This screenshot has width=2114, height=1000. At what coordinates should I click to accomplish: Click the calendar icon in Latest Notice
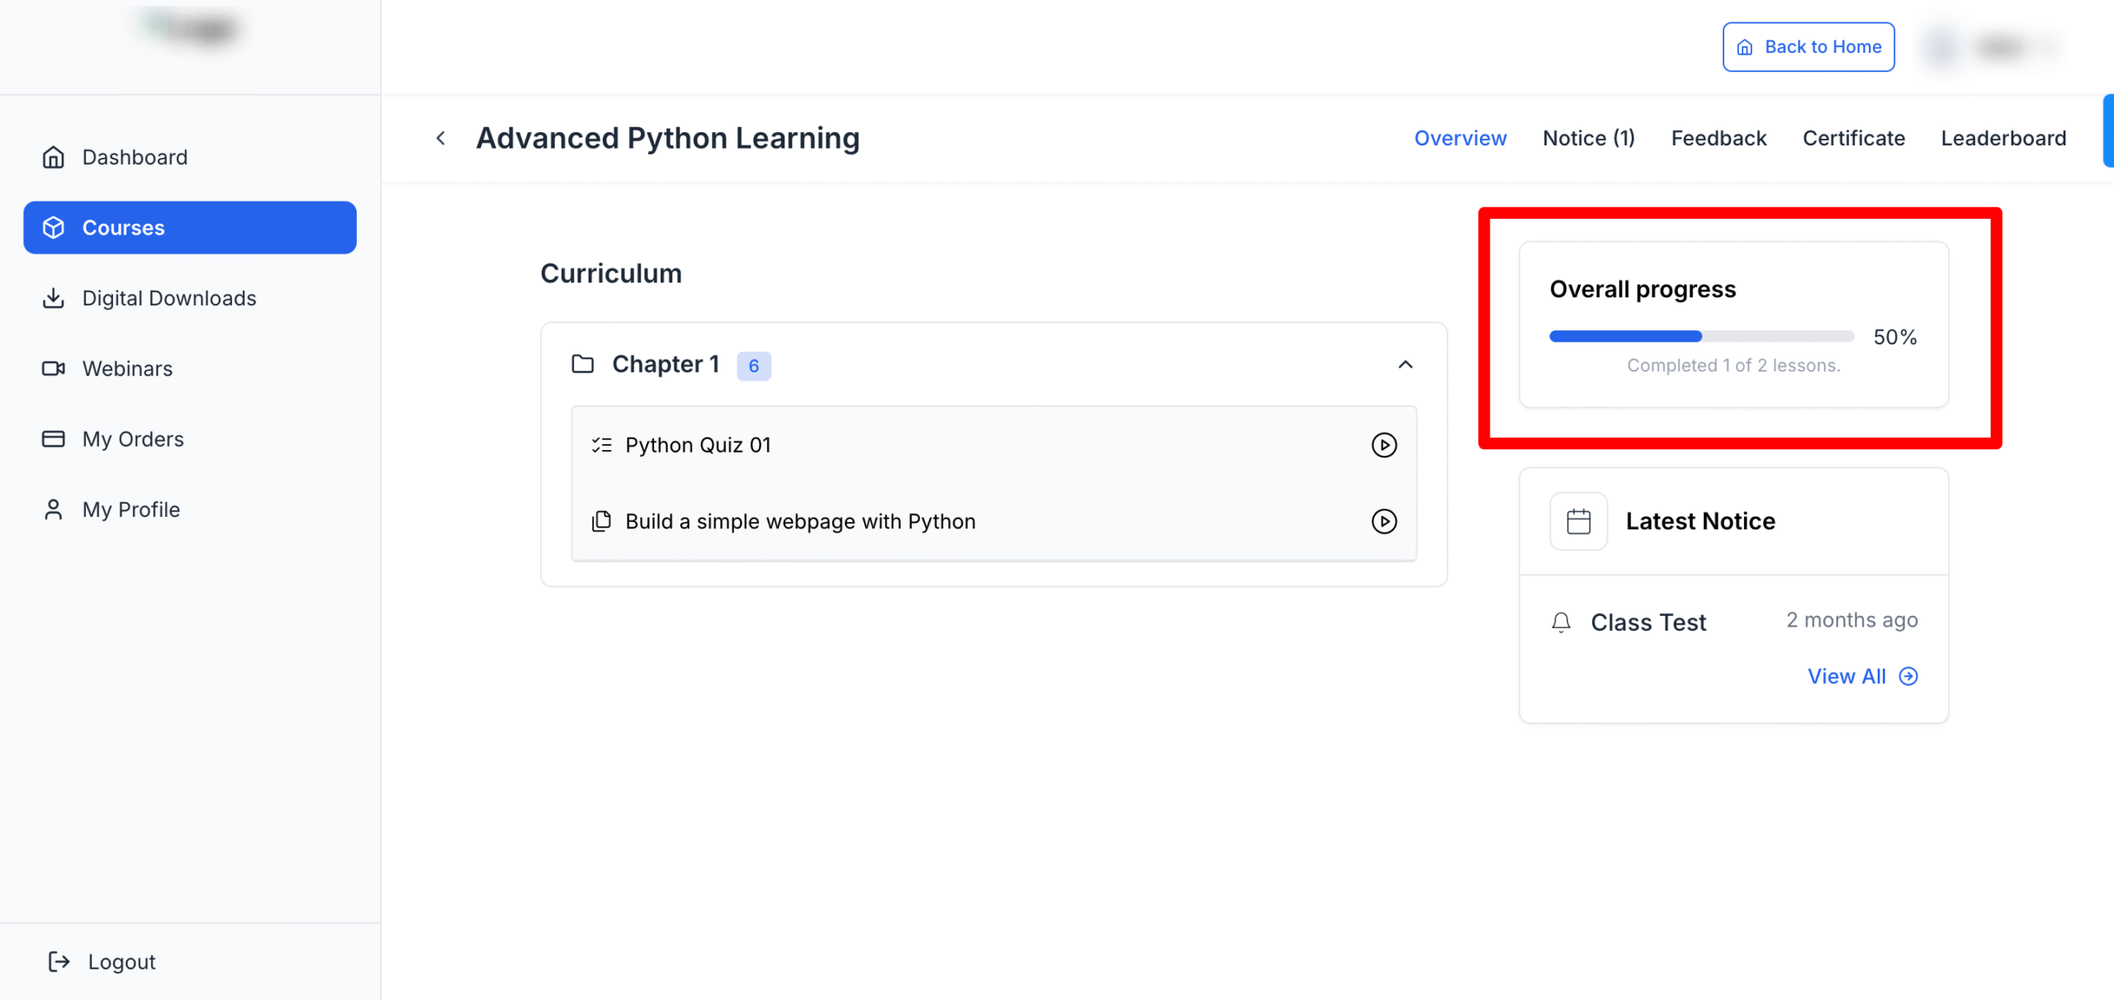1578,521
